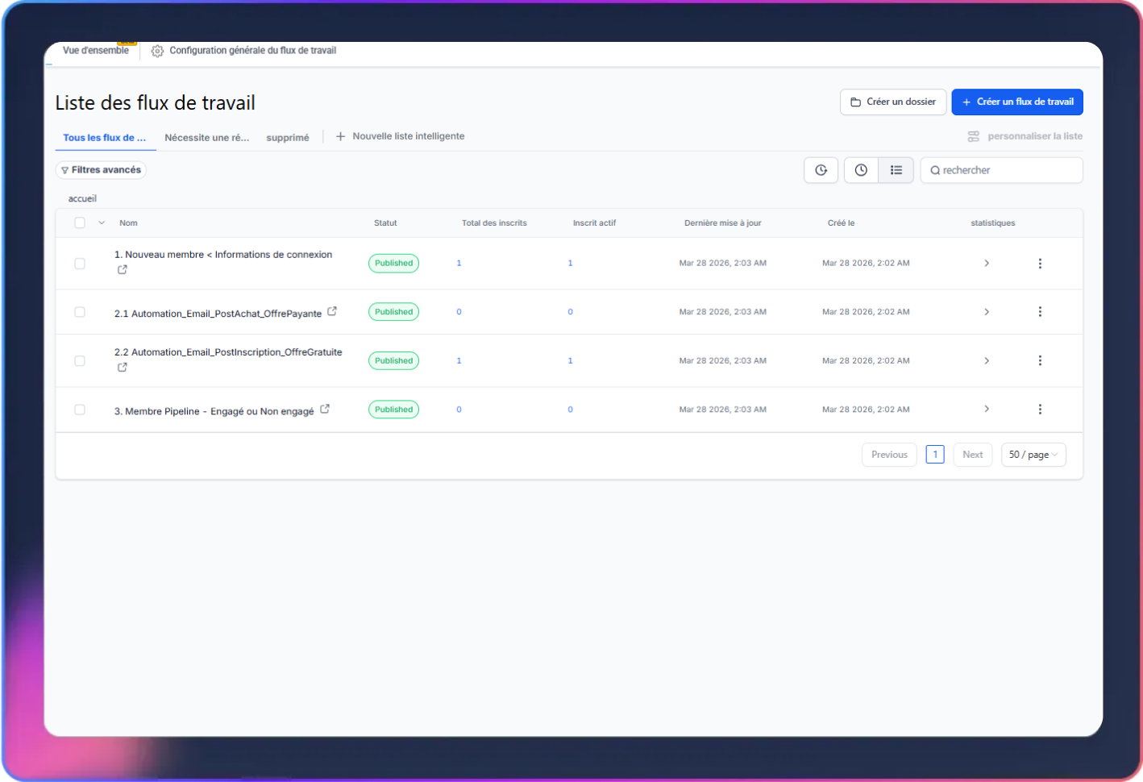Click the Créer un dossier button
The image size is (1143, 782).
pyautogui.click(x=892, y=102)
